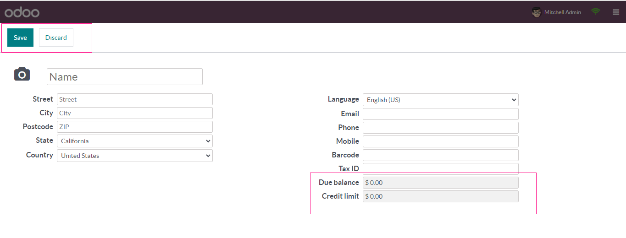The image size is (626, 238).
Task: Click into the Street field
Action: [134, 99]
